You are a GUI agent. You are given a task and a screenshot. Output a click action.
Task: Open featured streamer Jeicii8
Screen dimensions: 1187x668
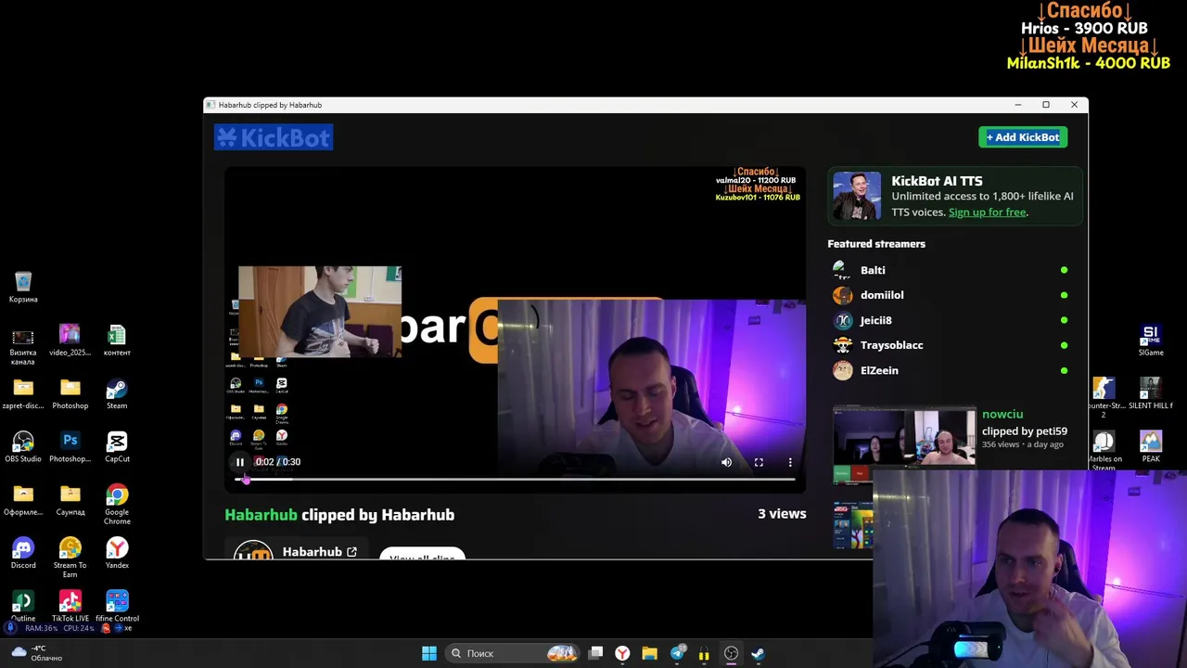(875, 320)
